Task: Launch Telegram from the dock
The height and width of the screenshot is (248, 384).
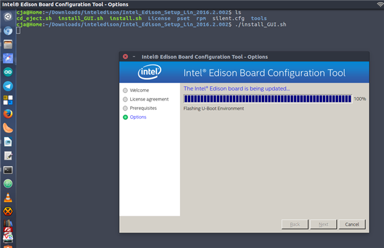Action: [8, 86]
